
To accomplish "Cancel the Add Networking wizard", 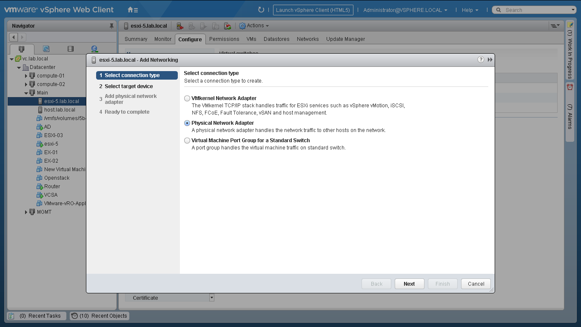I will click(476, 284).
